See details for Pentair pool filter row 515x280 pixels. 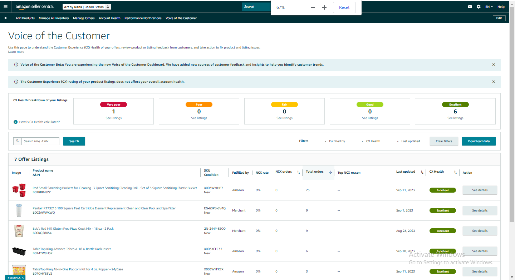click(x=480, y=210)
